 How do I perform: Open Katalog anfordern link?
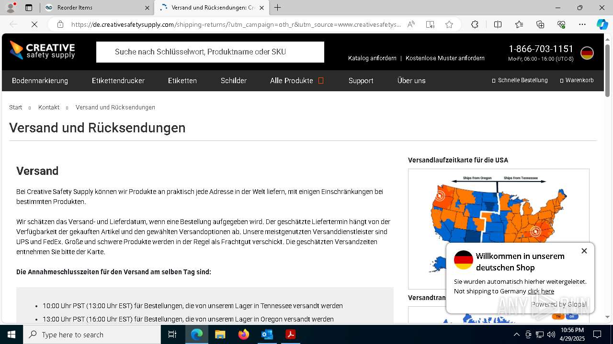[372, 58]
